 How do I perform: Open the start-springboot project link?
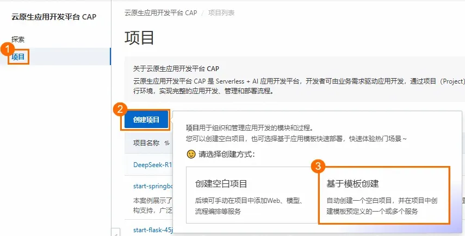[x=153, y=186]
